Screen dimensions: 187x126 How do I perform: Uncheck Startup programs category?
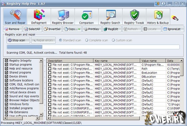(6, 65)
